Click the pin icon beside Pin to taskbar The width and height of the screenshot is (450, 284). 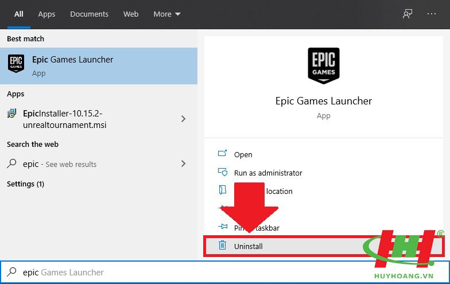pyautogui.click(x=223, y=227)
